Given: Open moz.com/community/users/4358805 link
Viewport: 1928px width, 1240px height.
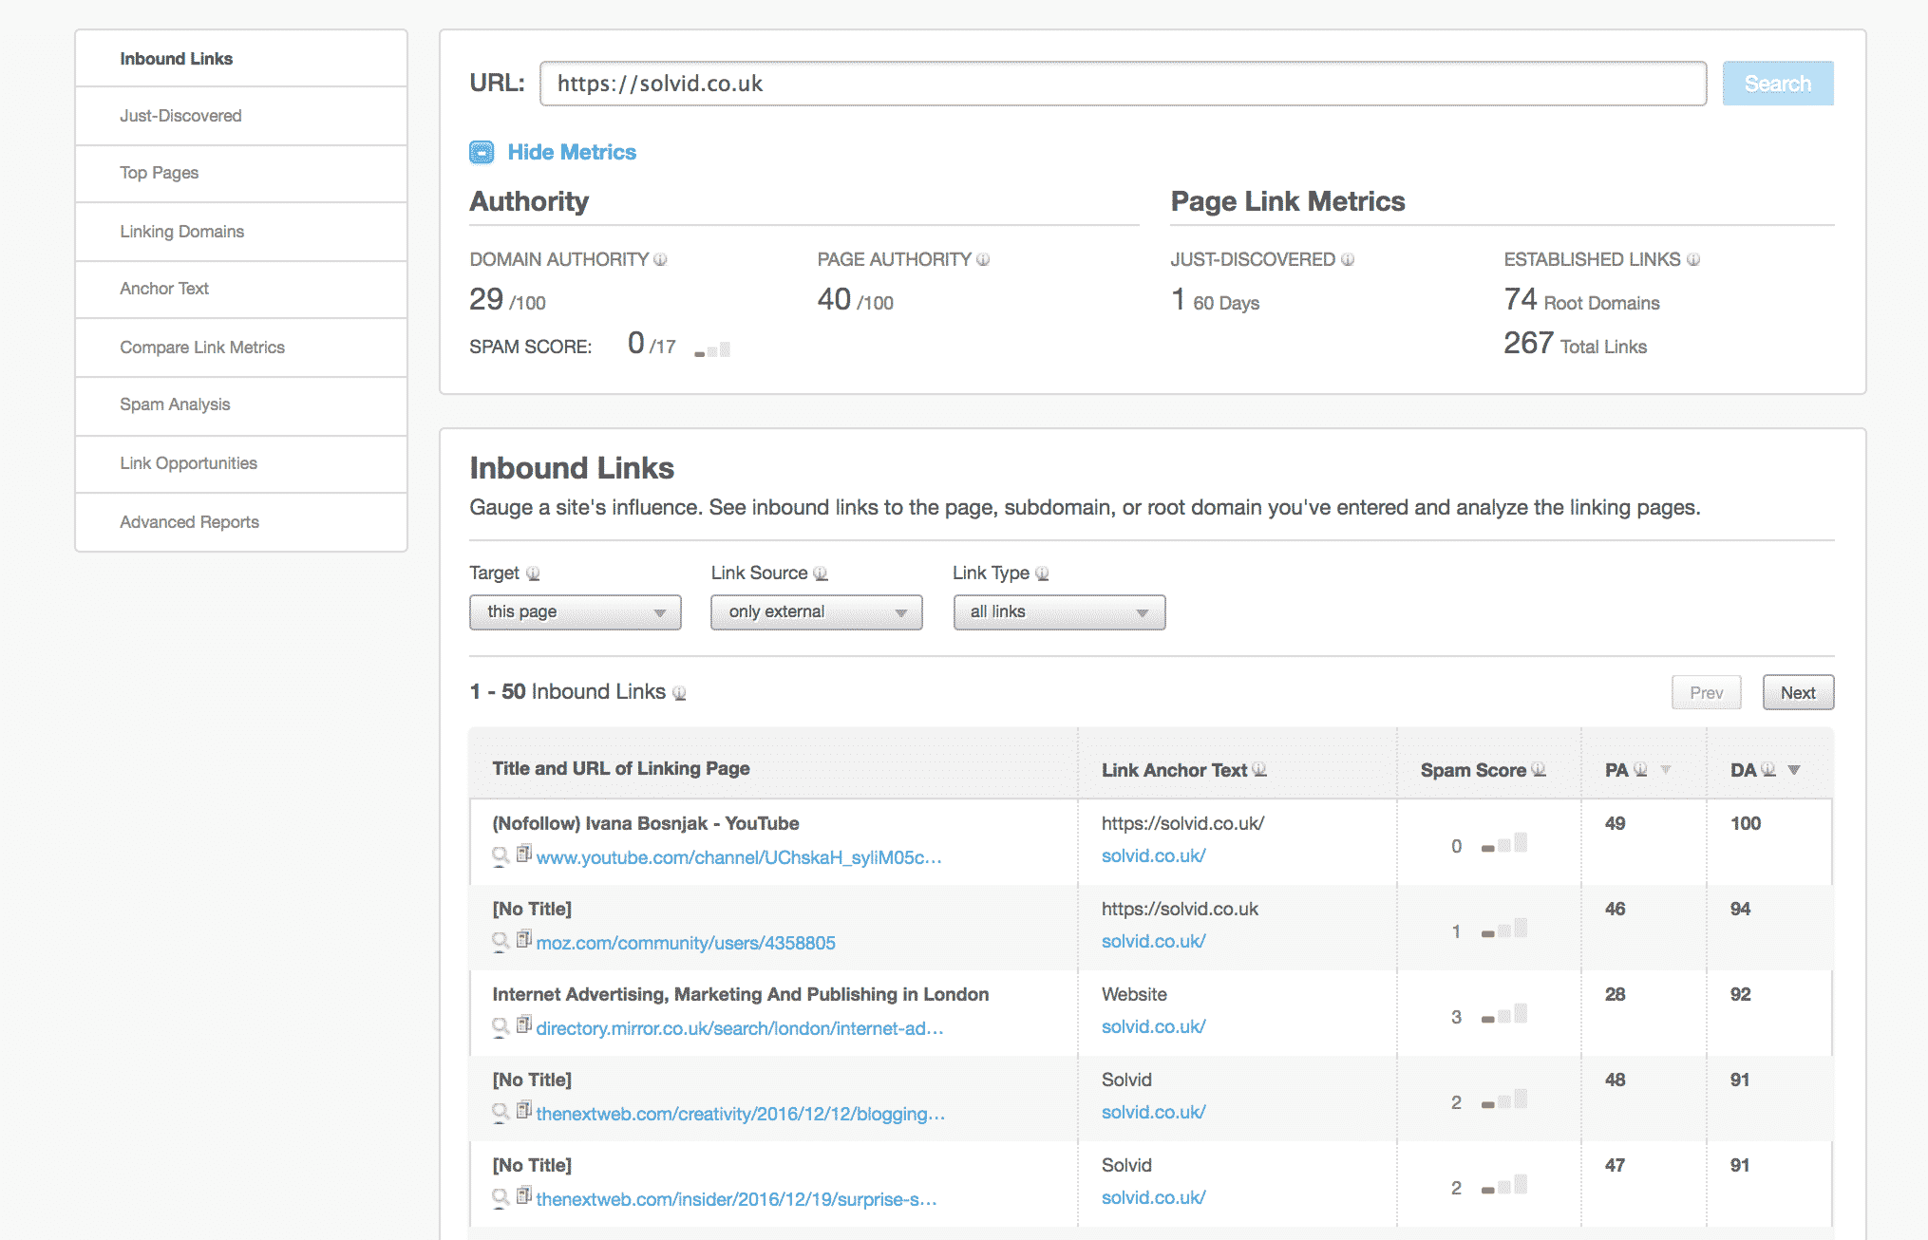Looking at the screenshot, I should [x=686, y=943].
